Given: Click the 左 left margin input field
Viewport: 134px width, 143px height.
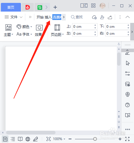Looking at the screenshot, I should pyautogui.click(x=83, y=33).
